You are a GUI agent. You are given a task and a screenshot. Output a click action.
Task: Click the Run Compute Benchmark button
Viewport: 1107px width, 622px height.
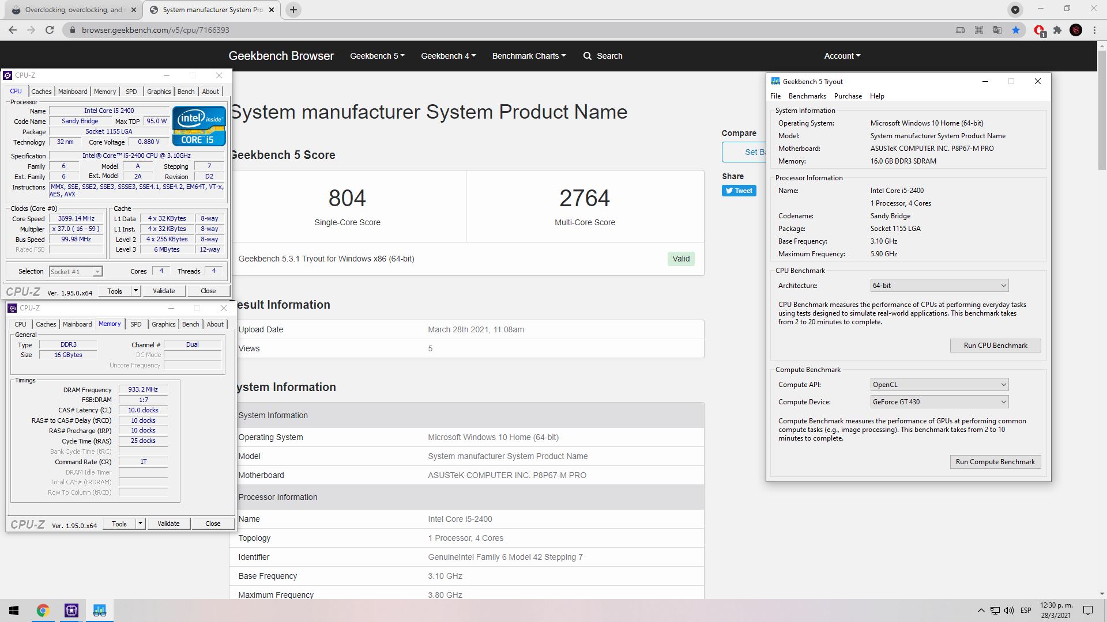click(x=995, y=462)
